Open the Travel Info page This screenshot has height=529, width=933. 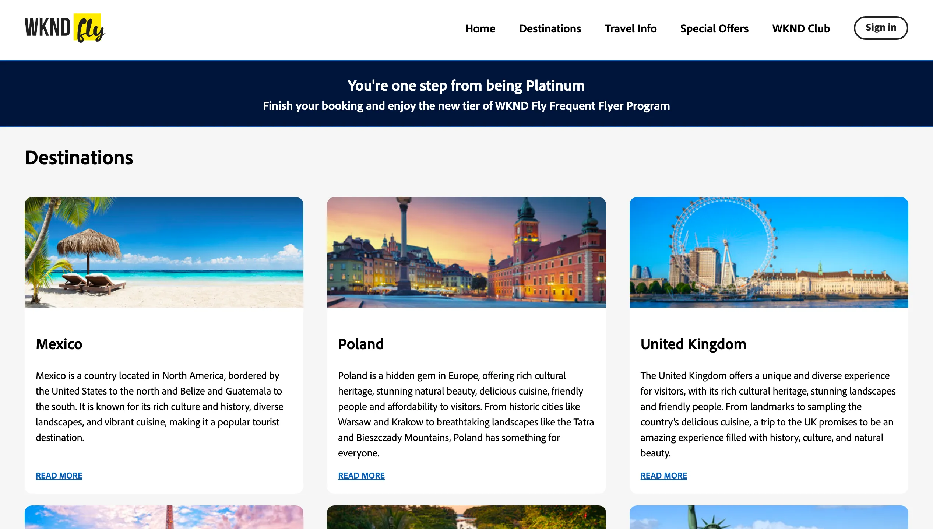[x=630, y=28]
